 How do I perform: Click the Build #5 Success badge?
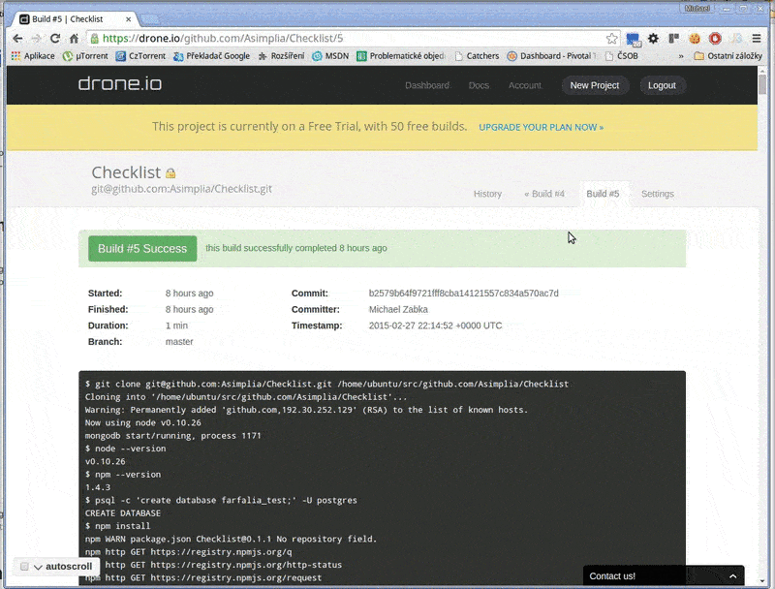tap(142, 249)
